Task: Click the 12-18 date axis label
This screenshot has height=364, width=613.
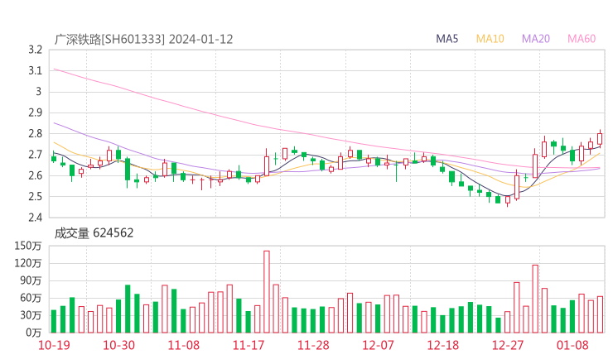Action: click(443, 345)
